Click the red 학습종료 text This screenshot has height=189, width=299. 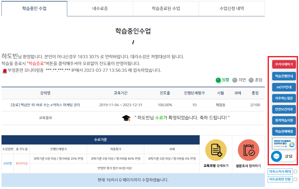click(x=36, y=63)
